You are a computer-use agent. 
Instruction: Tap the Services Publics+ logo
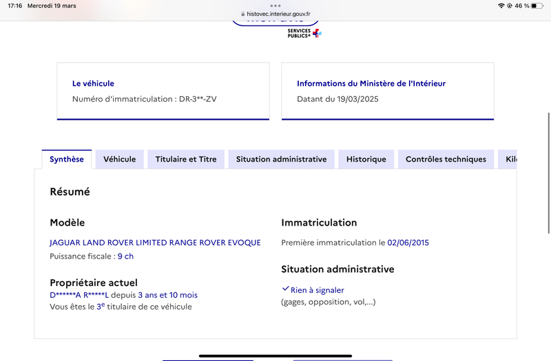click(x=304, y=33)
